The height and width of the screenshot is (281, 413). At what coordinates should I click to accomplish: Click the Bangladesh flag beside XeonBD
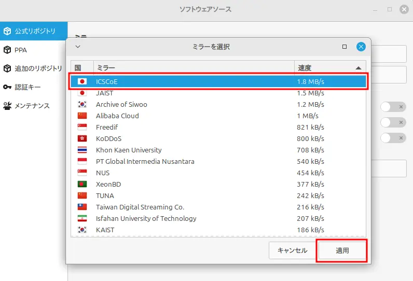click(x=82, y=184)
